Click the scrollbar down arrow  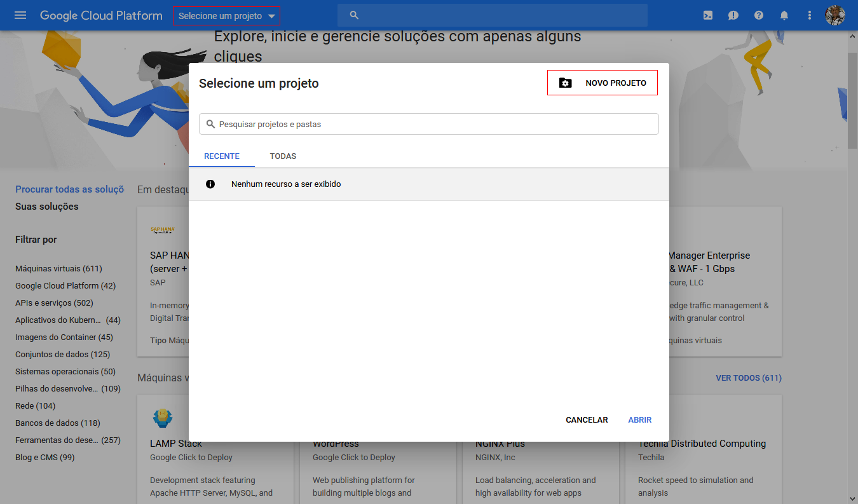coord(852,498)
